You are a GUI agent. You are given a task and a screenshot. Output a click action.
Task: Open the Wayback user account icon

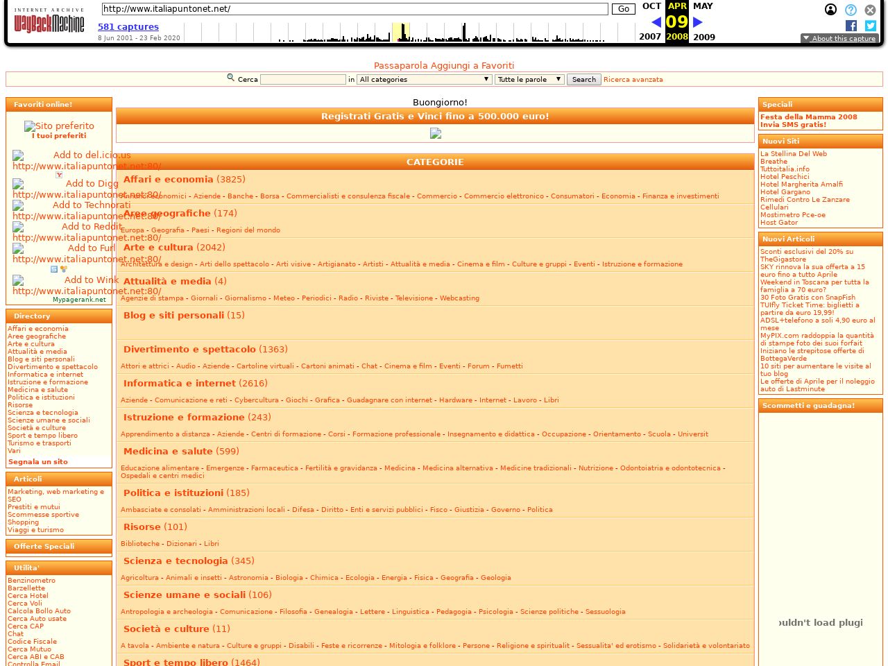point(830,10)
